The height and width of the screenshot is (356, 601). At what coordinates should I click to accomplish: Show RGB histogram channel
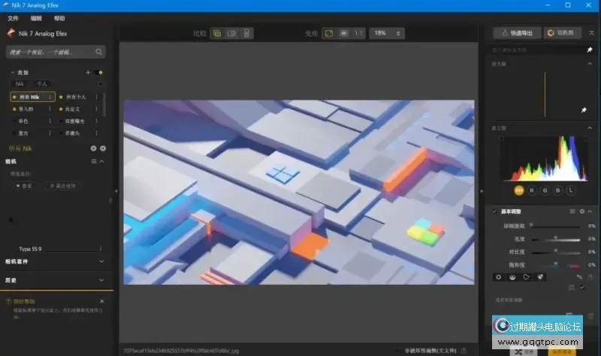pos(519,190)
